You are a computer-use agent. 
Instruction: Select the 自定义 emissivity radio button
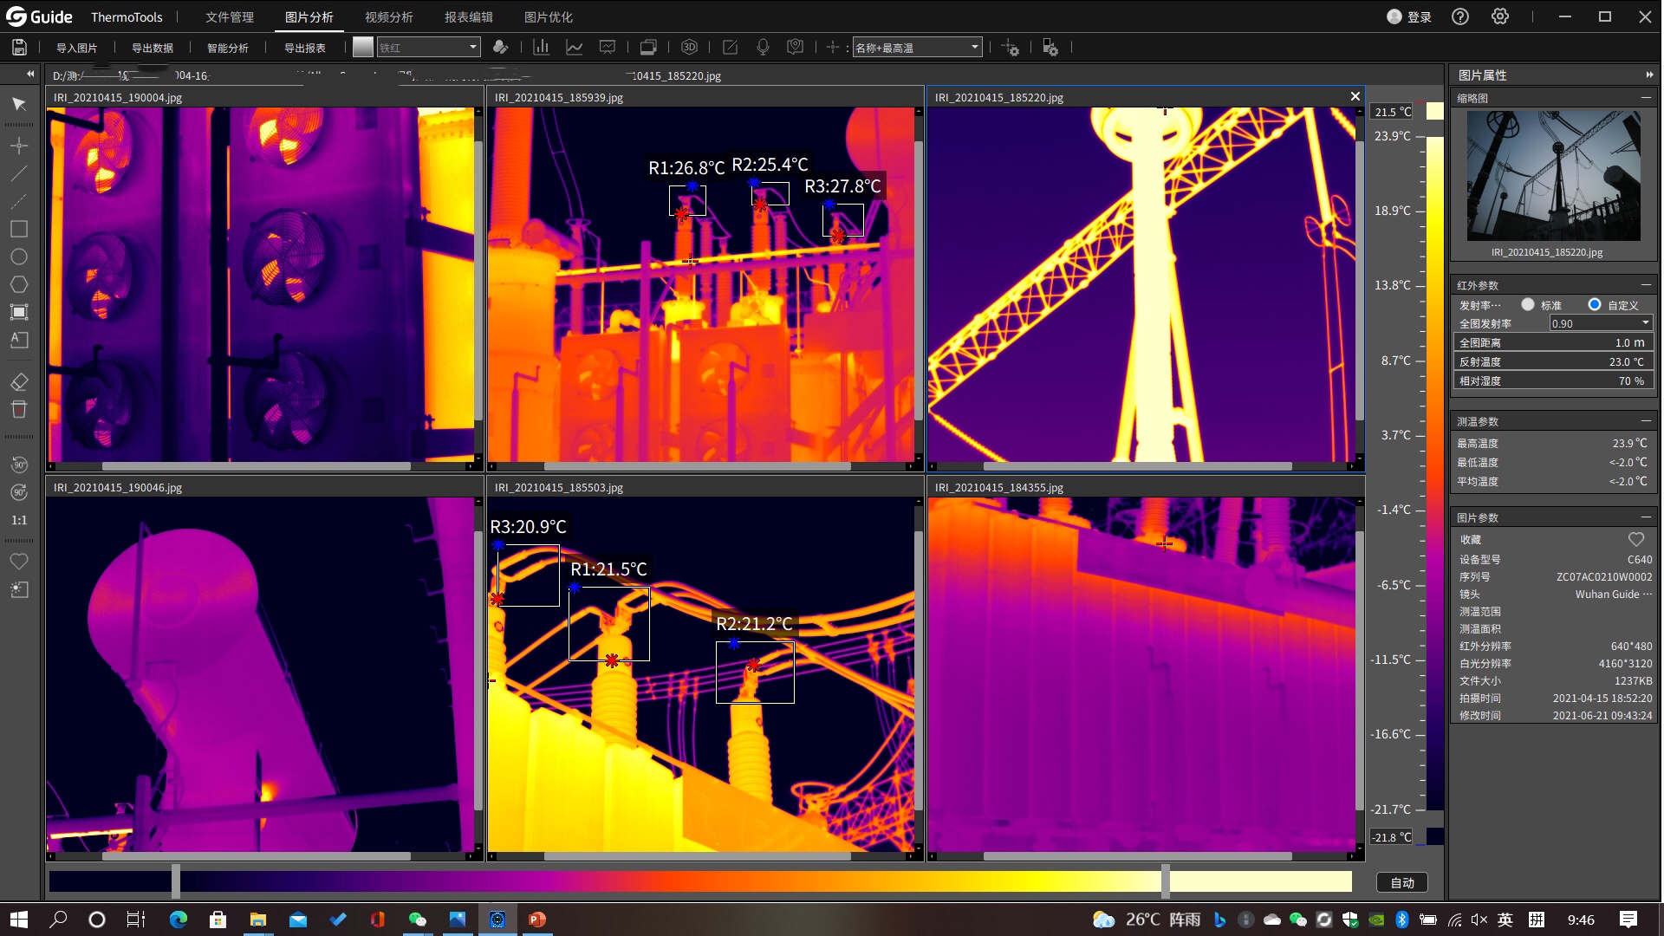(x=1595, y=304)
